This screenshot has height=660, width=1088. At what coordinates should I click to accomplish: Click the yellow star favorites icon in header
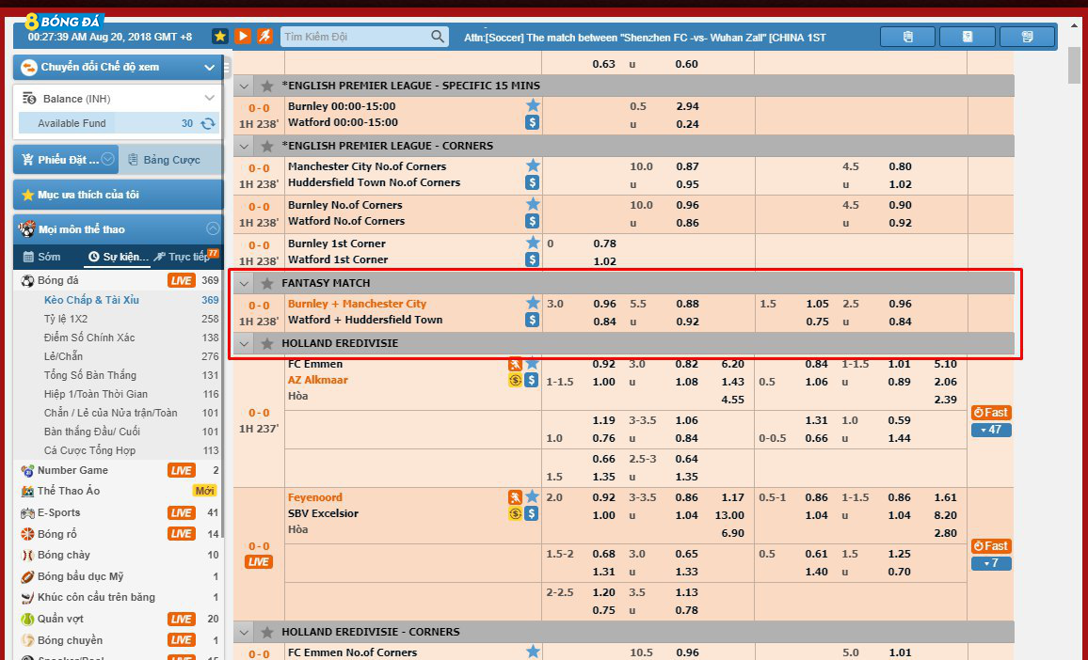(220, 36)
